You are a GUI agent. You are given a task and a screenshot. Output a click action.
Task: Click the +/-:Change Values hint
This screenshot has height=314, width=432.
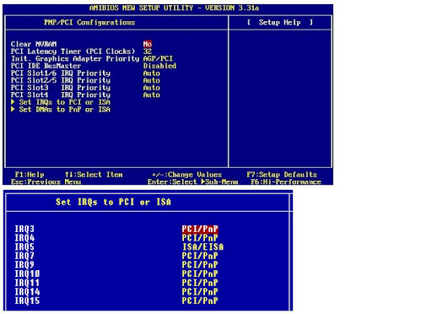(x=186, y=175)
